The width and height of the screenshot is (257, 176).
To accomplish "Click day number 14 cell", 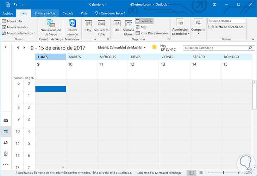I will click(206, 70).
